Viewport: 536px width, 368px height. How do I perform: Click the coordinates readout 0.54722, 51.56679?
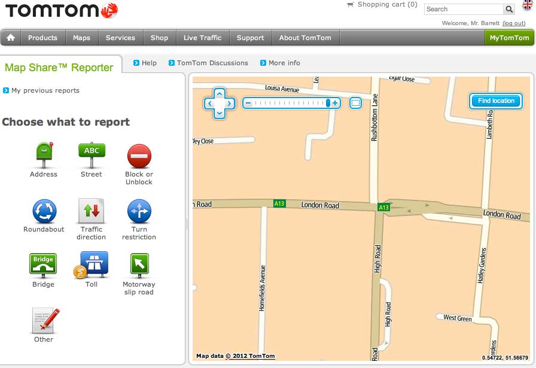click(505, 358)
